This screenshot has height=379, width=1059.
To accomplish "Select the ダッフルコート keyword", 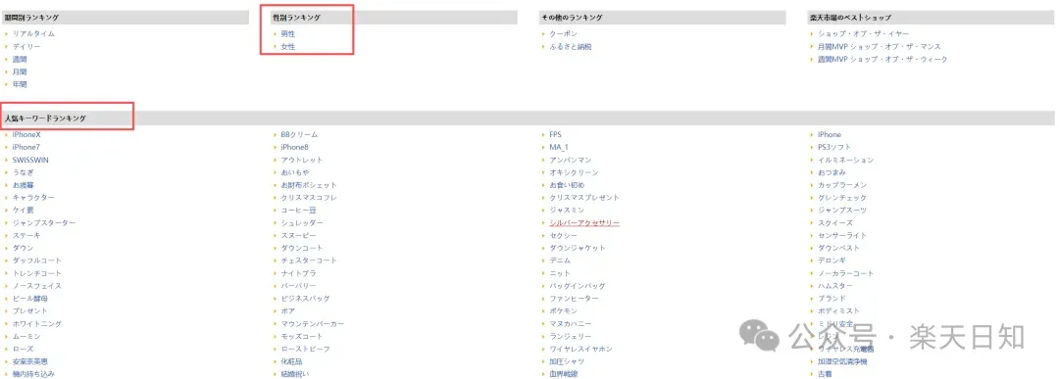I will (36, 261).
